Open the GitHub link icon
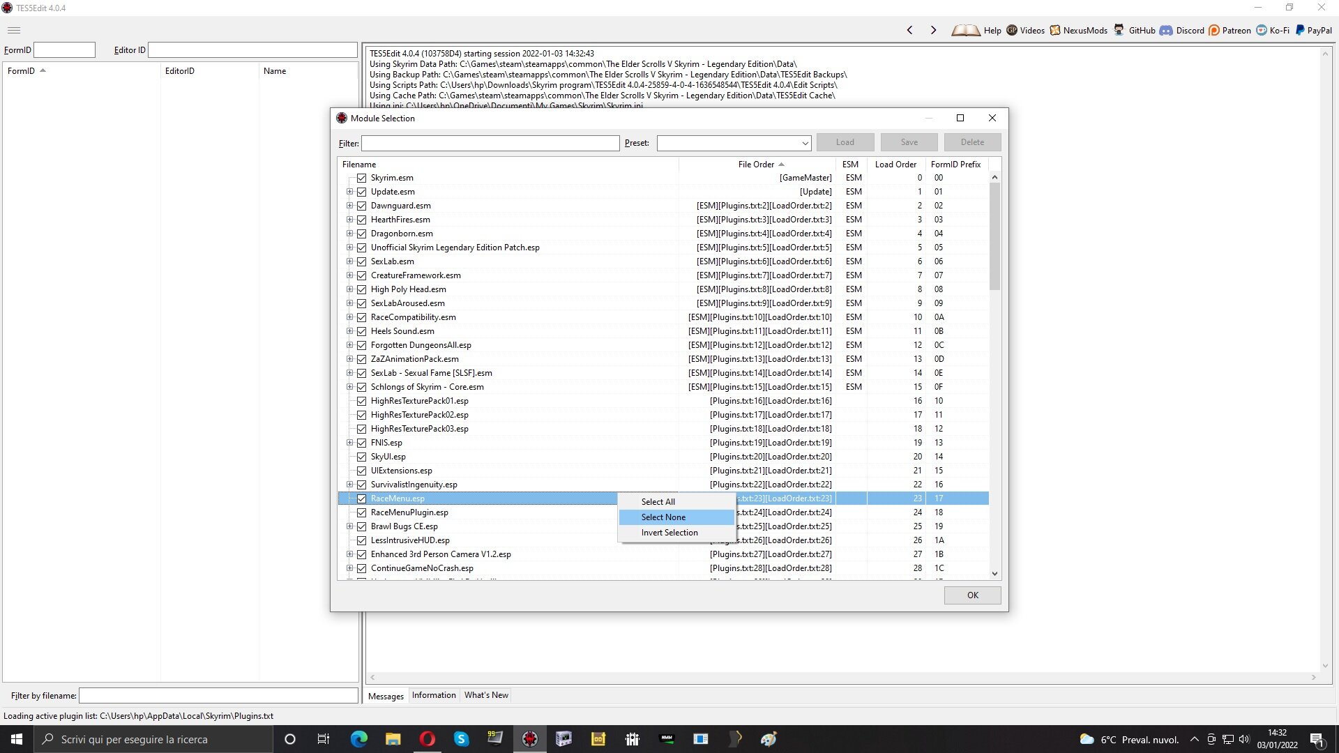The height and width of the screenshot is (753, 1339). [x=1119, y=30]
